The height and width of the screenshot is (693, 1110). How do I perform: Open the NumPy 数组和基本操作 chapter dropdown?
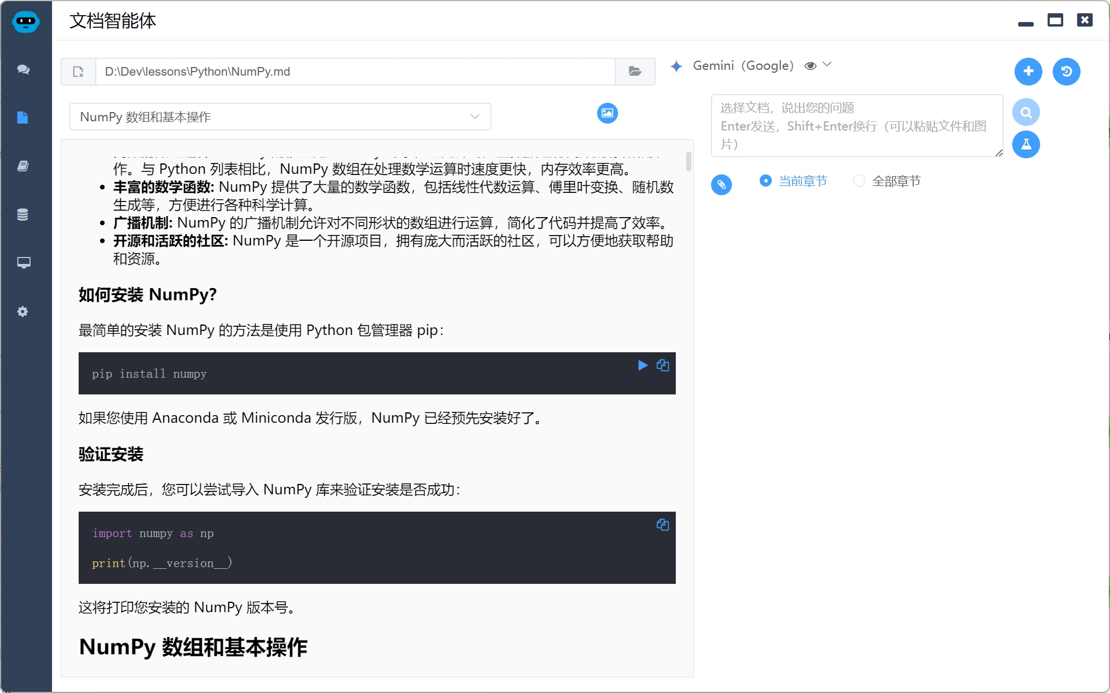coord(280,117)
